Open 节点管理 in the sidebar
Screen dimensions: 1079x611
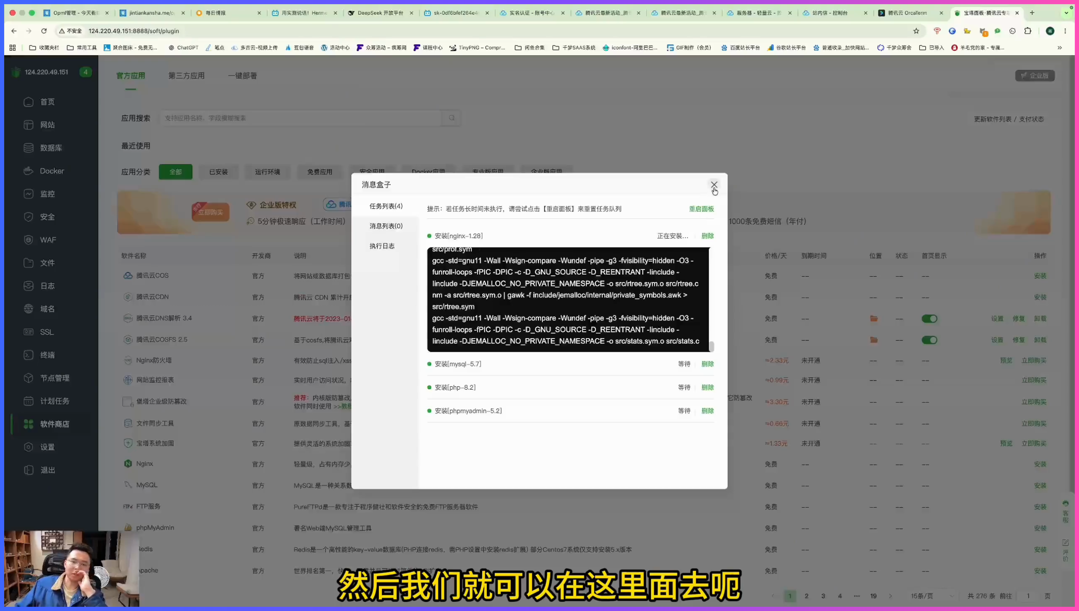coord(54,378)
